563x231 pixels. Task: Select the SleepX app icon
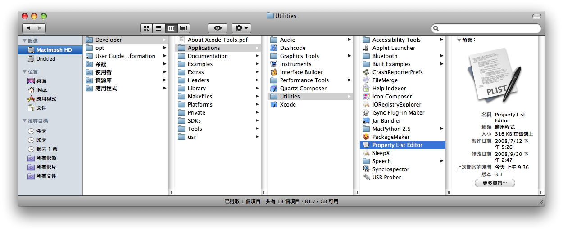366,153
